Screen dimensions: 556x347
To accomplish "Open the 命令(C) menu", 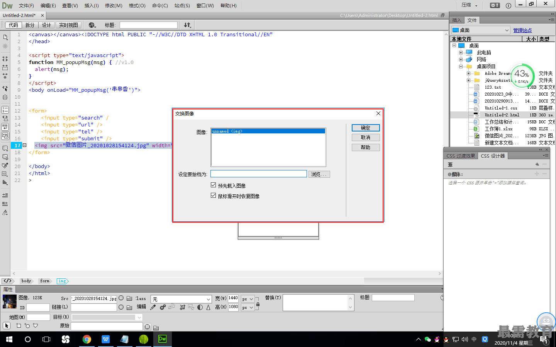I will point(160,5).
